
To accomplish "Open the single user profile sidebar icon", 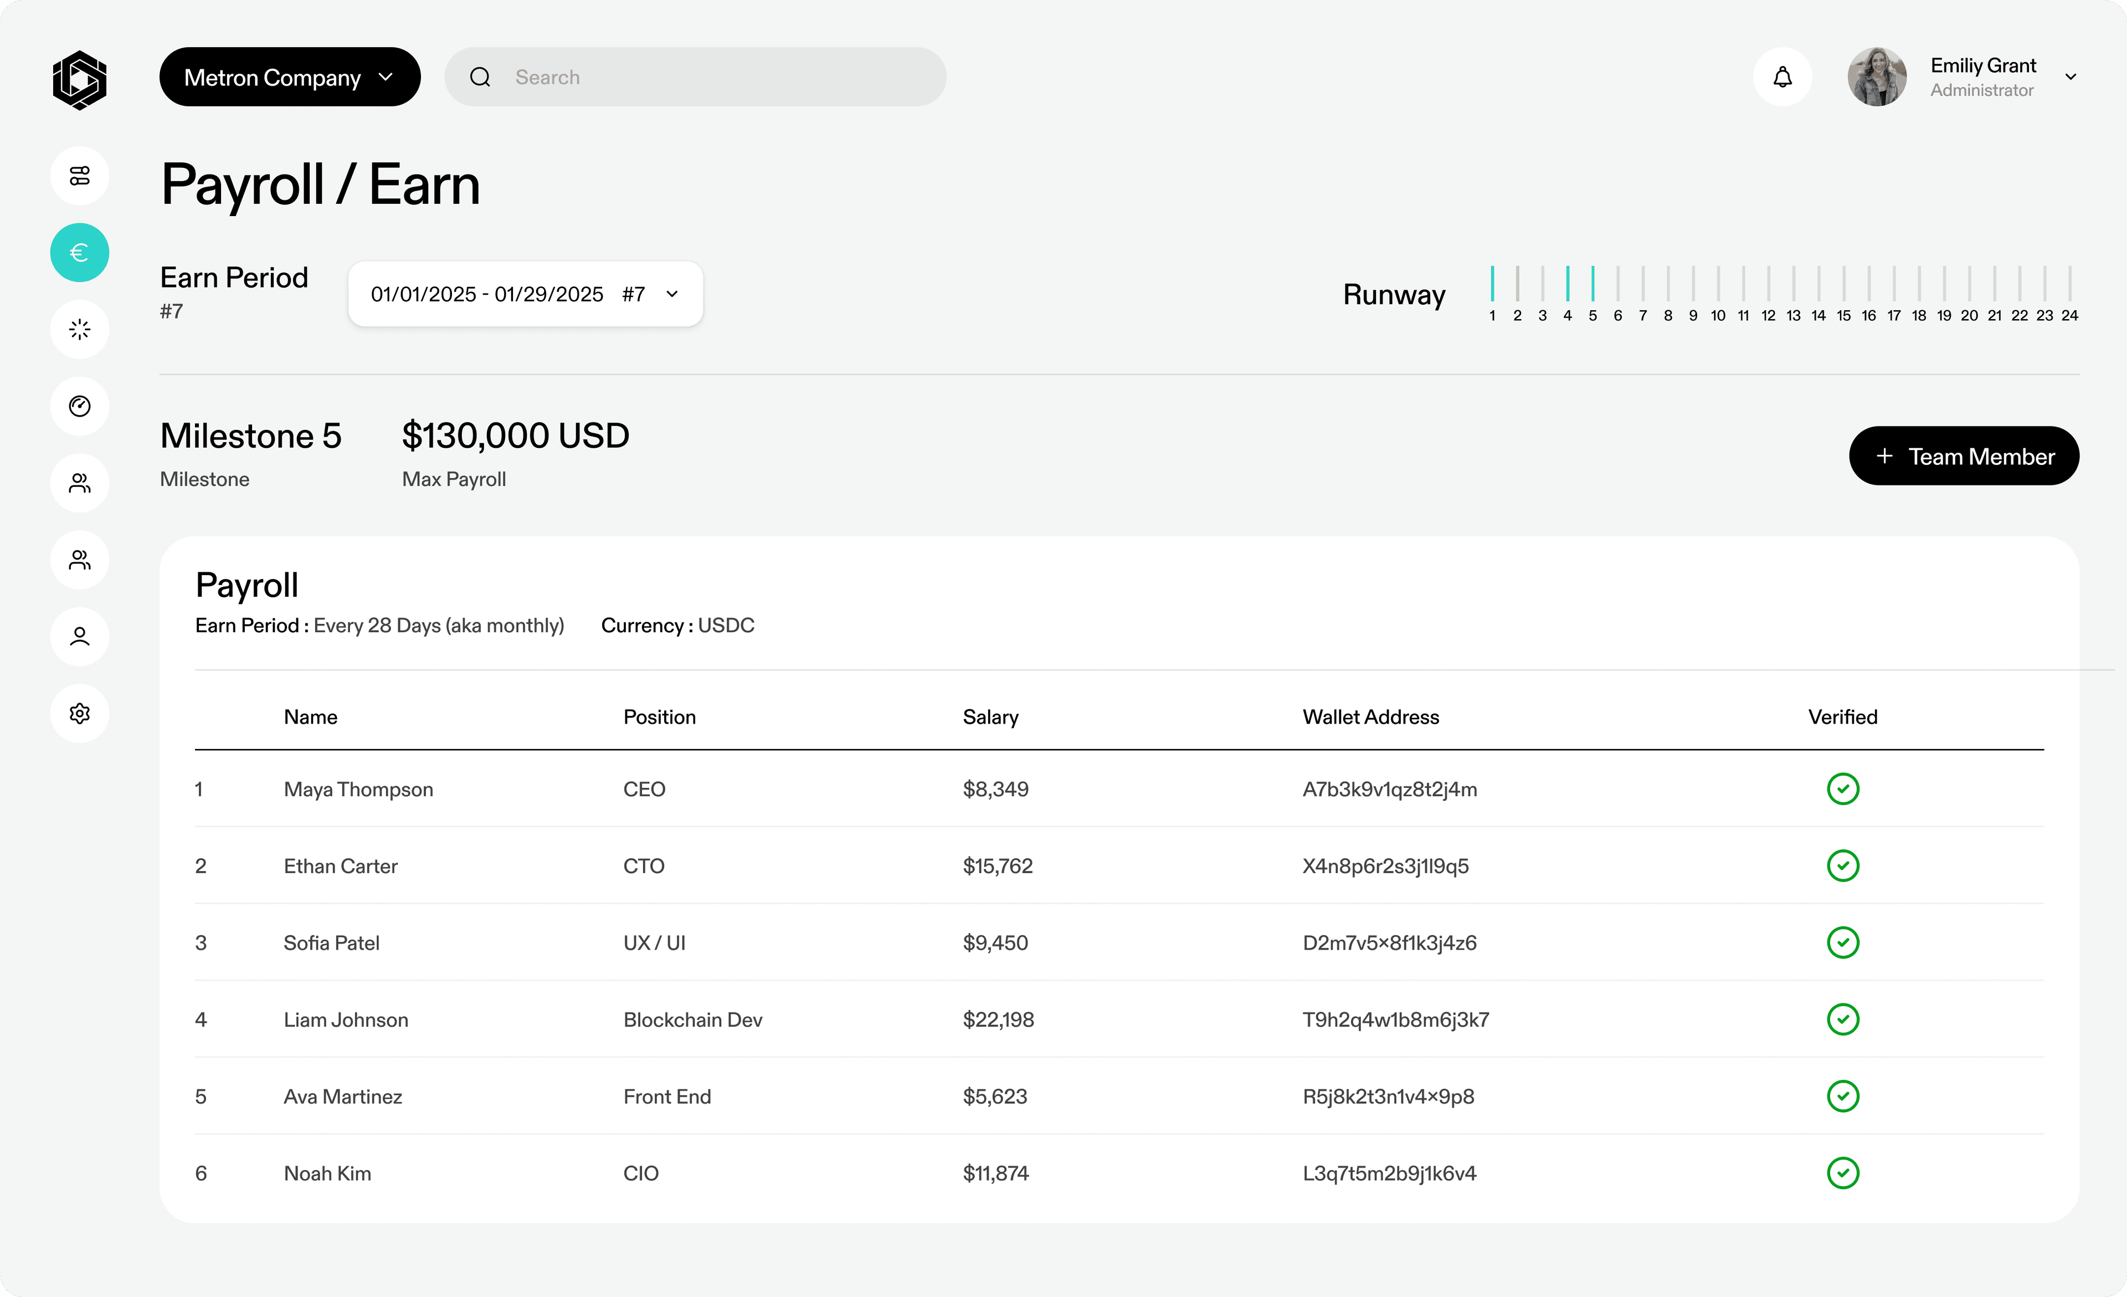I will 79,637.
